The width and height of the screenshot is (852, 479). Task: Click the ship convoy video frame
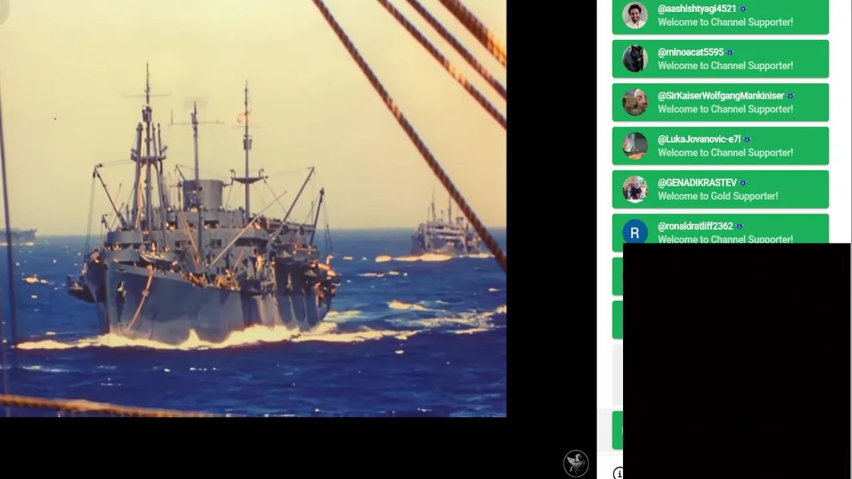coord(253,208)
